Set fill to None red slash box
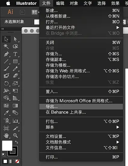The image size is (128, 166). click(x=17, y=161)
